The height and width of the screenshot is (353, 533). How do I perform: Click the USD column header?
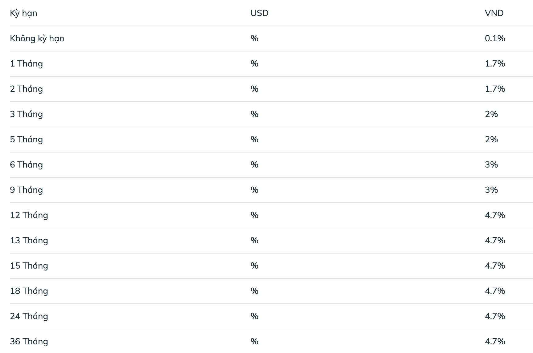tap(259, 13)
